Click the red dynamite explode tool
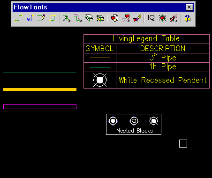The width and height of the screenshot is (212, 178). [174, 18]
